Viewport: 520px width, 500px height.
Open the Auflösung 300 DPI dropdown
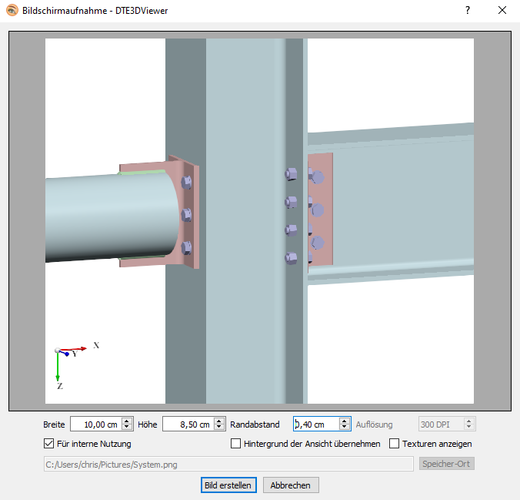coord(446,424)
